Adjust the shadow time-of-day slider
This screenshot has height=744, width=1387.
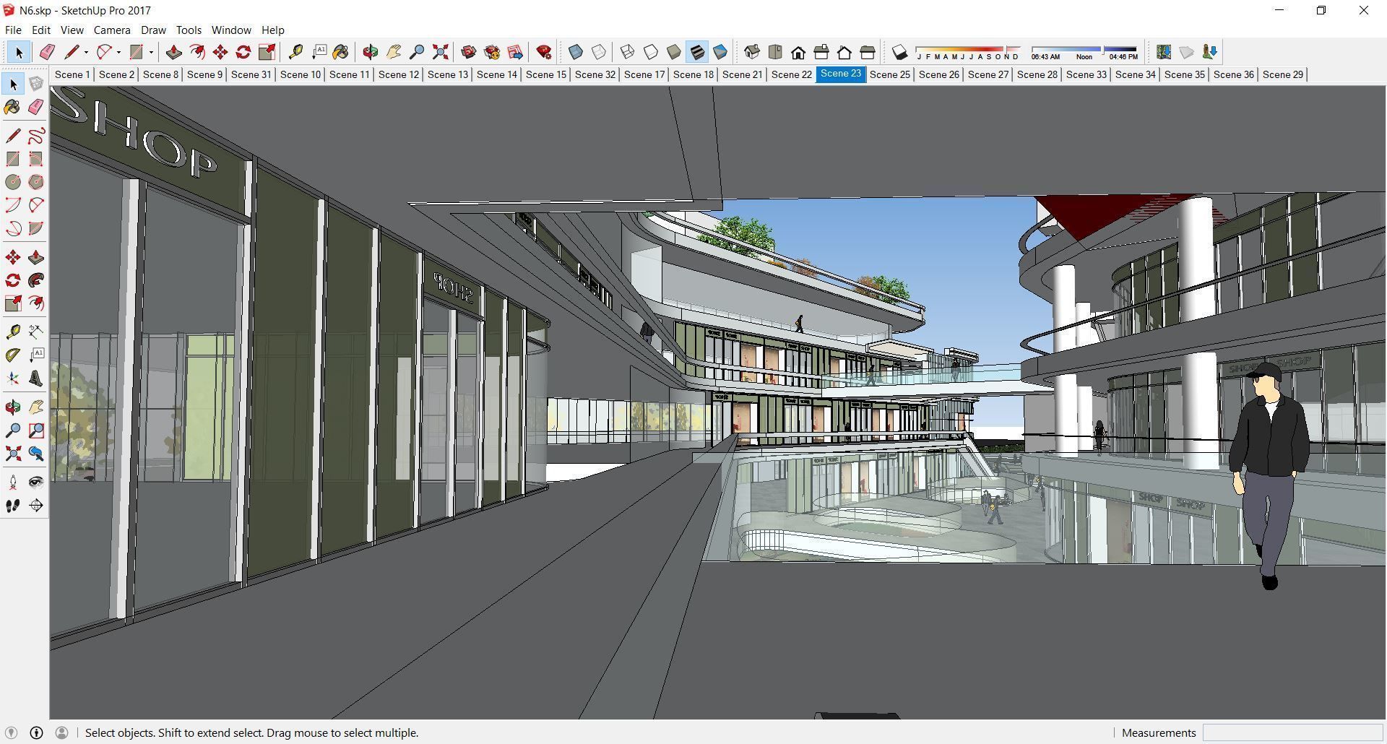click(1084, 53)
